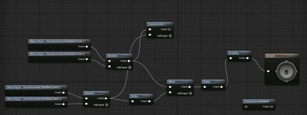The height and width of the screenshot is (115, 307).
Task: Add an input to the Mixer node
Action: coord(190,93)
